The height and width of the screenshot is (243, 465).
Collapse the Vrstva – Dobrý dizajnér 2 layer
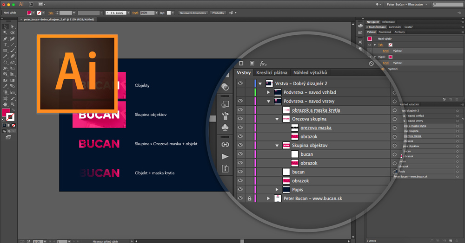pyautogui.click(x=260, y=83)
